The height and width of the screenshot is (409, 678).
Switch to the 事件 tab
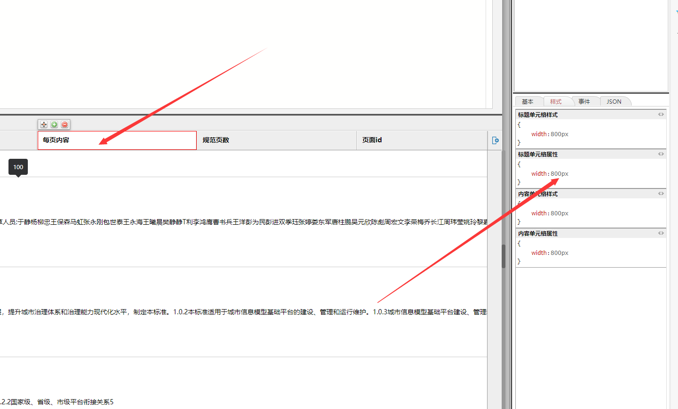tap(584, 101)
